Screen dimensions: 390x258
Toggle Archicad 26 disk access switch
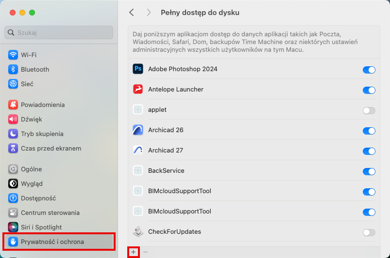(x=369, y=131)
